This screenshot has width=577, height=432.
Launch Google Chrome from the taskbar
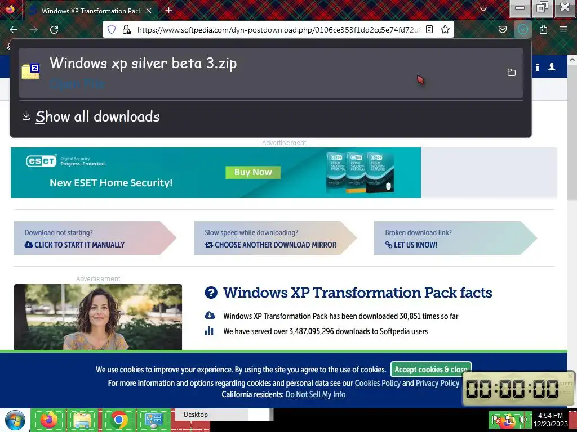118,420
